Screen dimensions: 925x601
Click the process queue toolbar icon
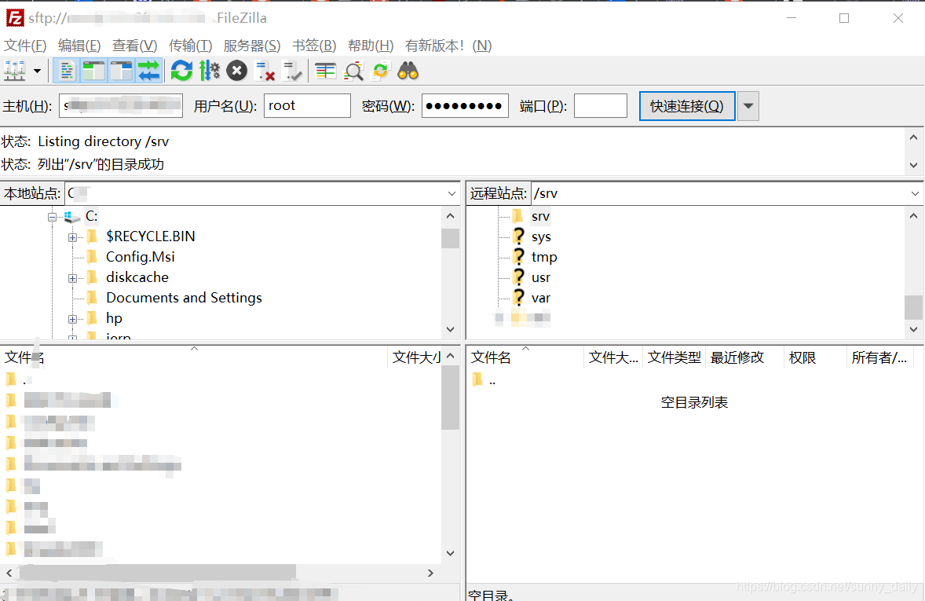210,71
